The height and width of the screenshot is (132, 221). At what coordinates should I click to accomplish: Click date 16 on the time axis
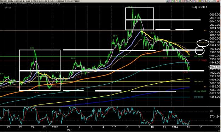pos(201,127)
